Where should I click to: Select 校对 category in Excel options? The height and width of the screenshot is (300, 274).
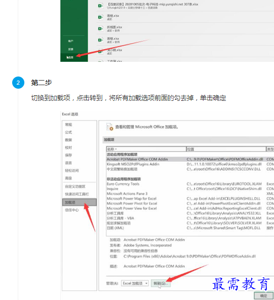(x=68, y=147)
